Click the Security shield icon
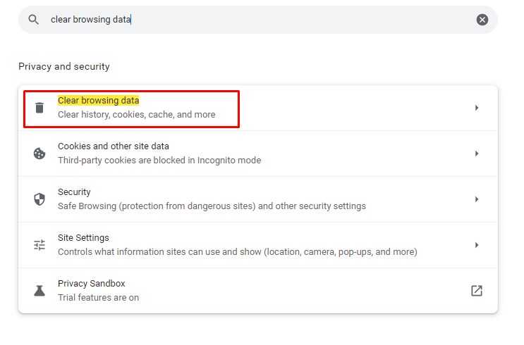The image size is (524, 345). click(x=39, y=199)
